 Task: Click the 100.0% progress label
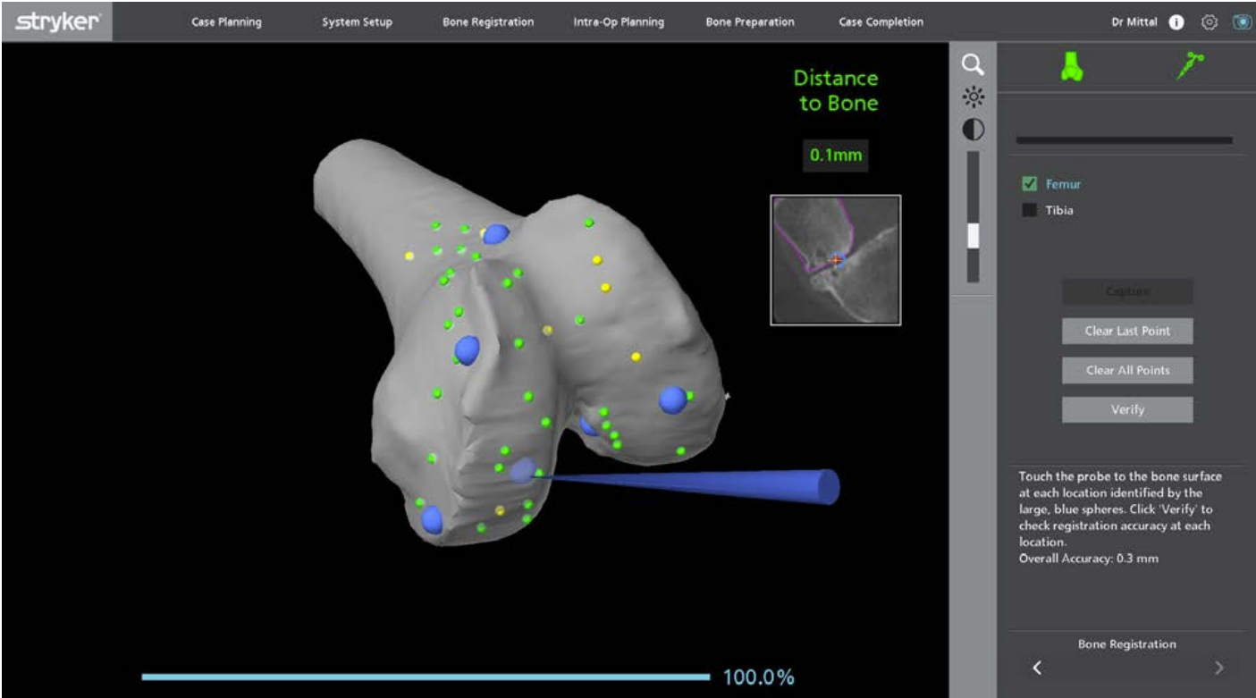(x=758, y=677)
